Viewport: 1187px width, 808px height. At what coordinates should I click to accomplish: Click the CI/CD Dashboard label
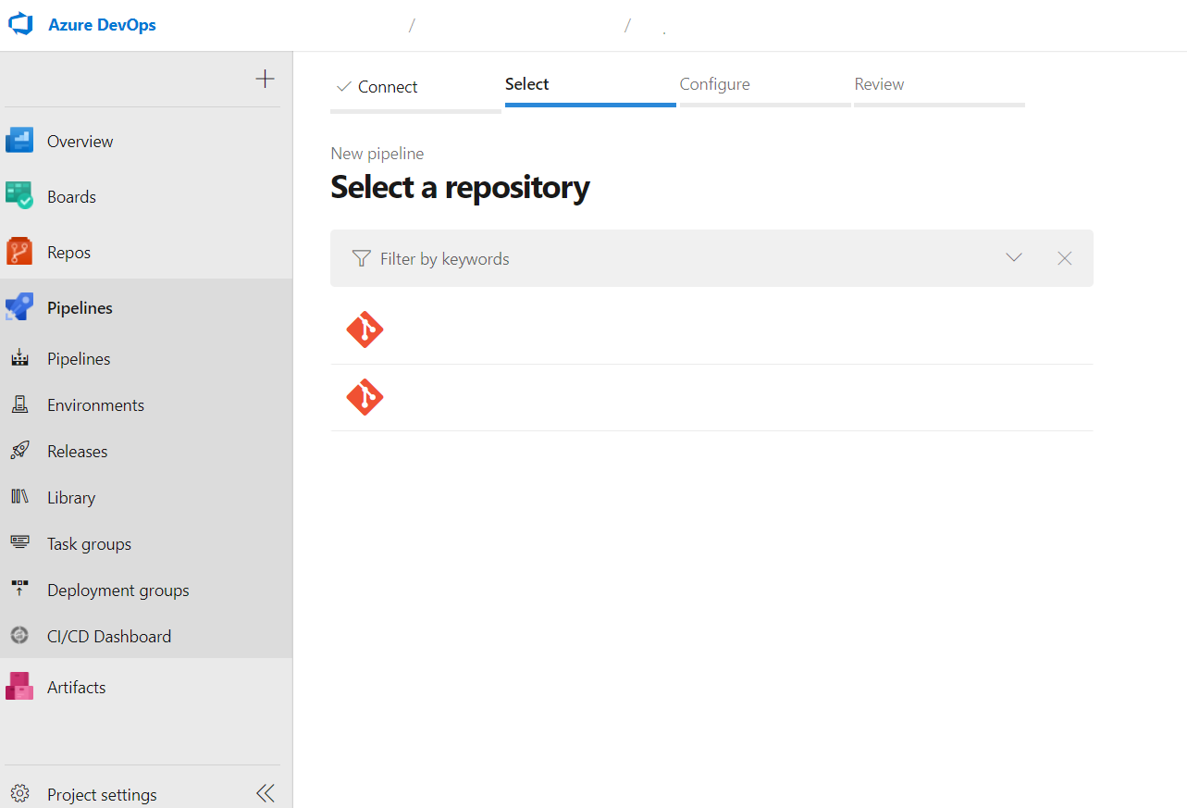click(109, 637)
